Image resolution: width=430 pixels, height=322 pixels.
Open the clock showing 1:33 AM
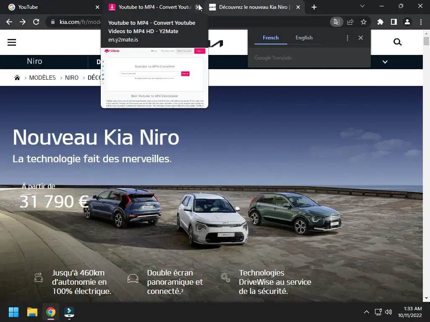[410, 312]
